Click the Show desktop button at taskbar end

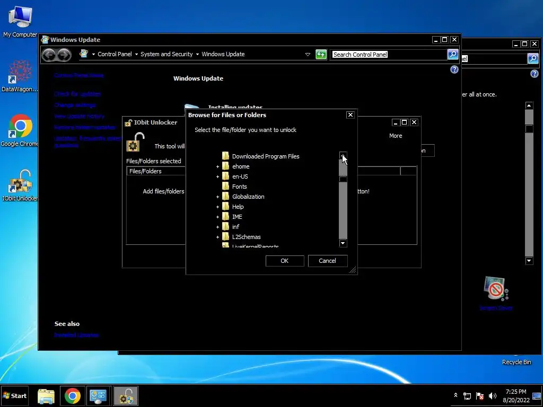537,396
